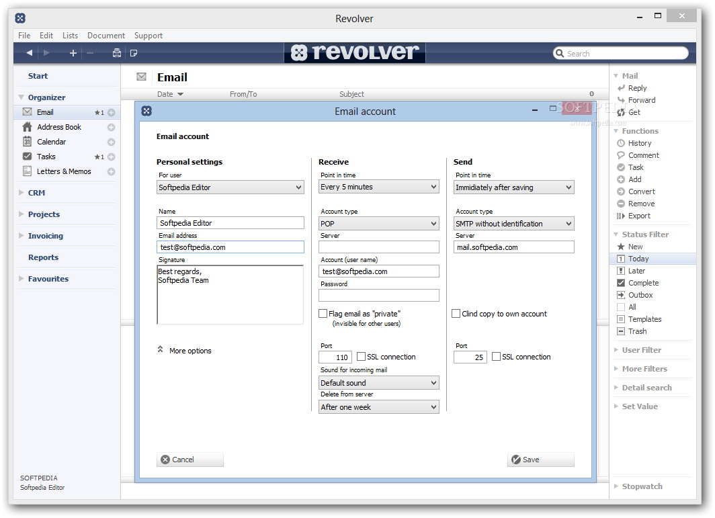Image resolution: width=715 pixels, height=518 pixels.
Task: Remove item with the minus toolbar icon
Action: 90,53
